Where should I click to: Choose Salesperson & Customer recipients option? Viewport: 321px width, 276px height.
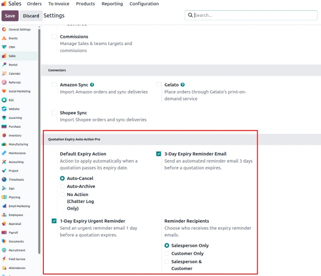click(x=167, y=262)
